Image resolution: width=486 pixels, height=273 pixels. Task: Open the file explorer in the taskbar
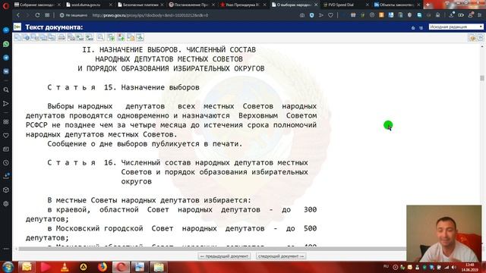pyautogui.click(x=159, y=267)
